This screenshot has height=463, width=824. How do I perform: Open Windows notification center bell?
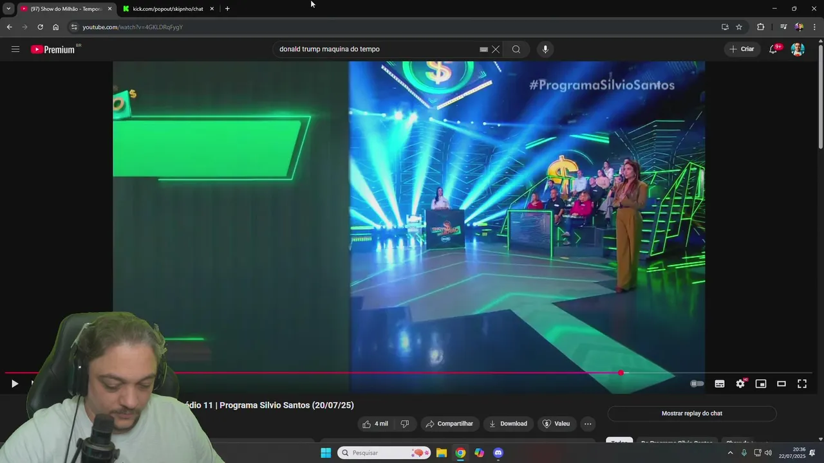pyautogui.click(x=813, y=453)
